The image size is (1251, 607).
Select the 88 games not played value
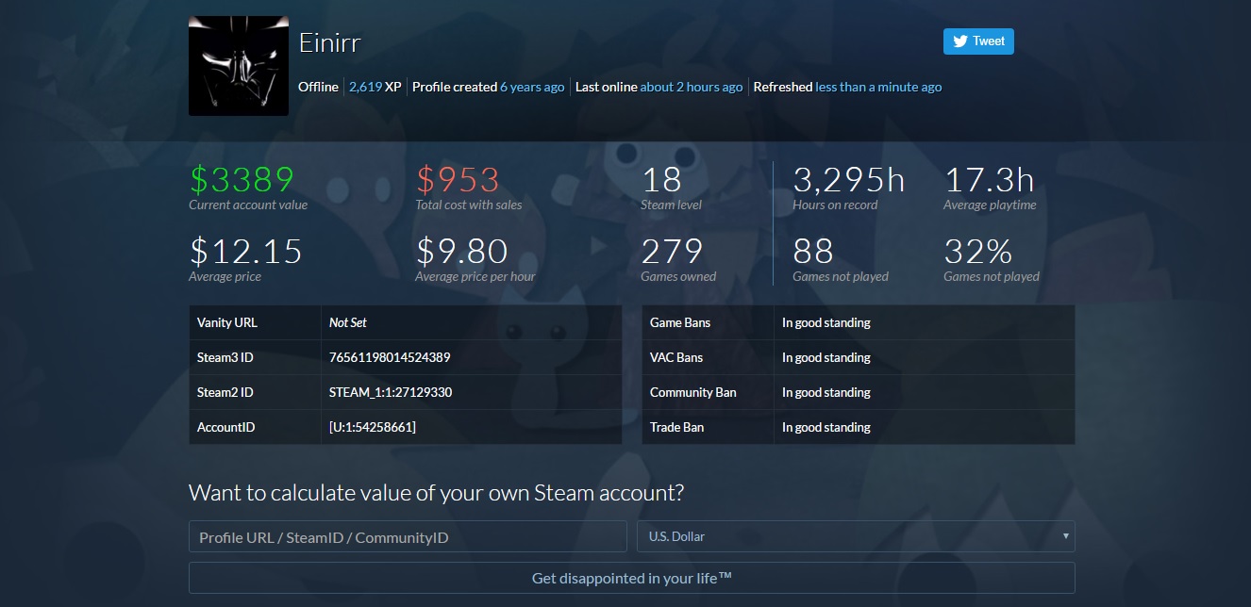pyautogui.click(x=812, y=251)
